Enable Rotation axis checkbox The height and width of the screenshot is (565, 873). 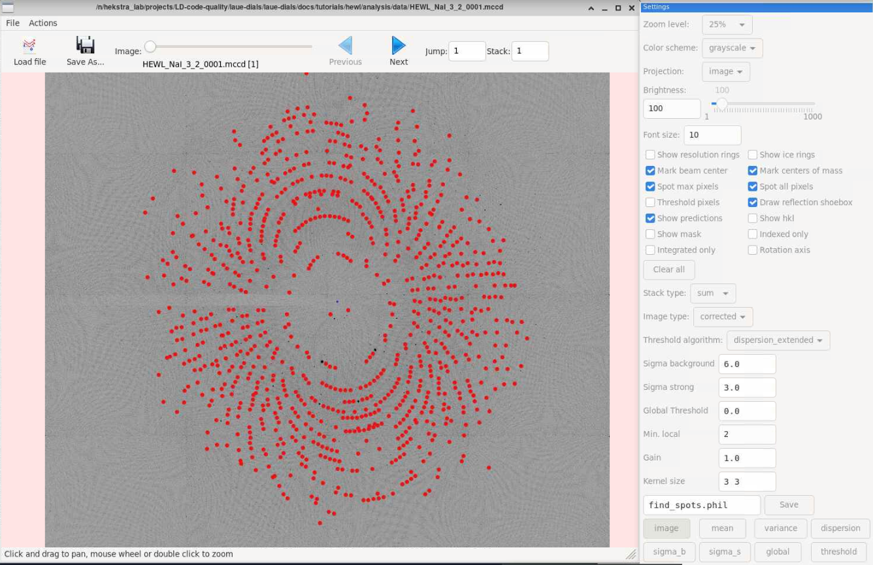point(753,250)
